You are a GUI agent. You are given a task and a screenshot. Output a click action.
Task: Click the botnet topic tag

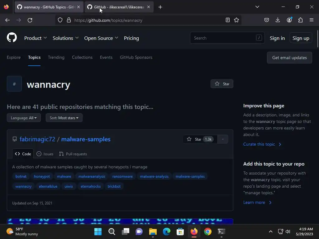point(21,176)
